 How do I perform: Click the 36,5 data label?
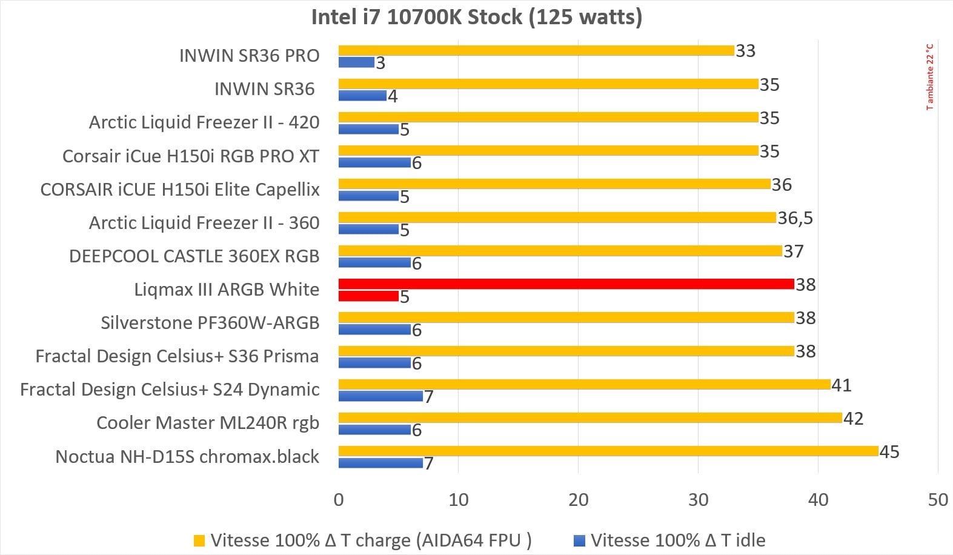(795, 218)
